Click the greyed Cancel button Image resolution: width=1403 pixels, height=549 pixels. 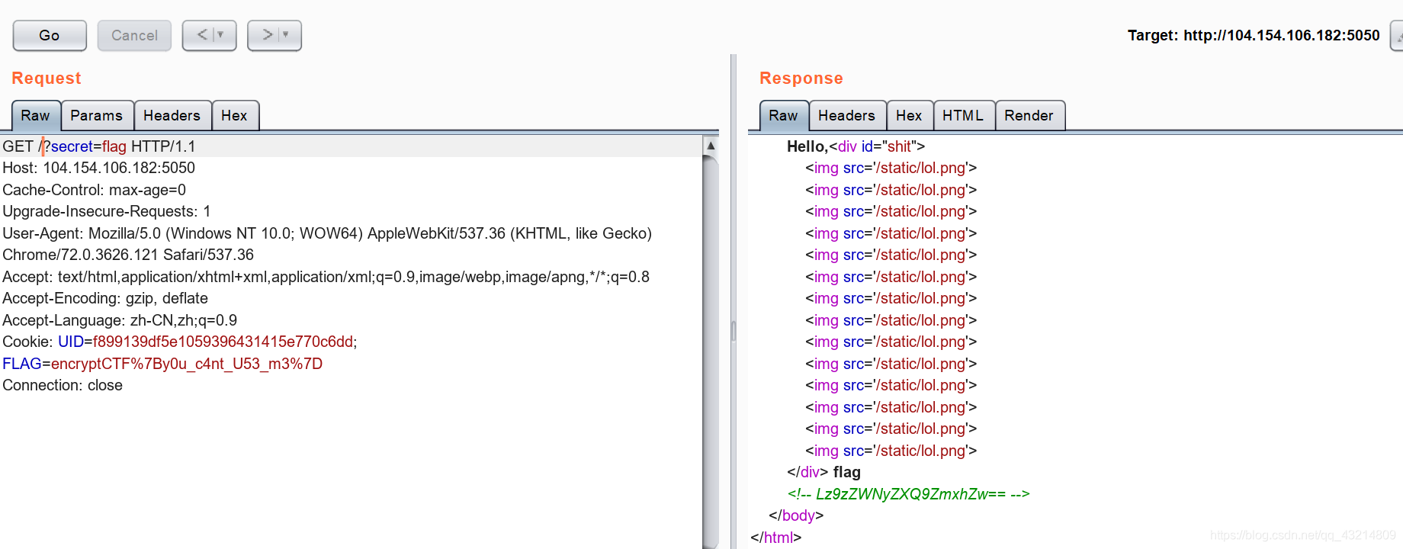pos(134,36)
